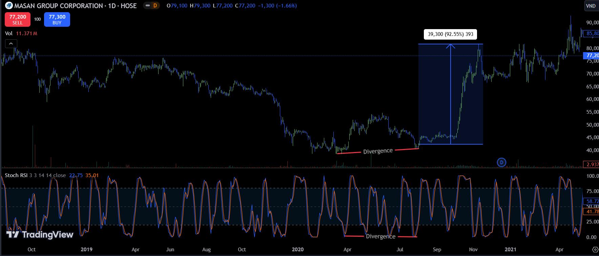Click the 65,00 price axis label
The width and height of the screenshot is (599, 256).
592,87
